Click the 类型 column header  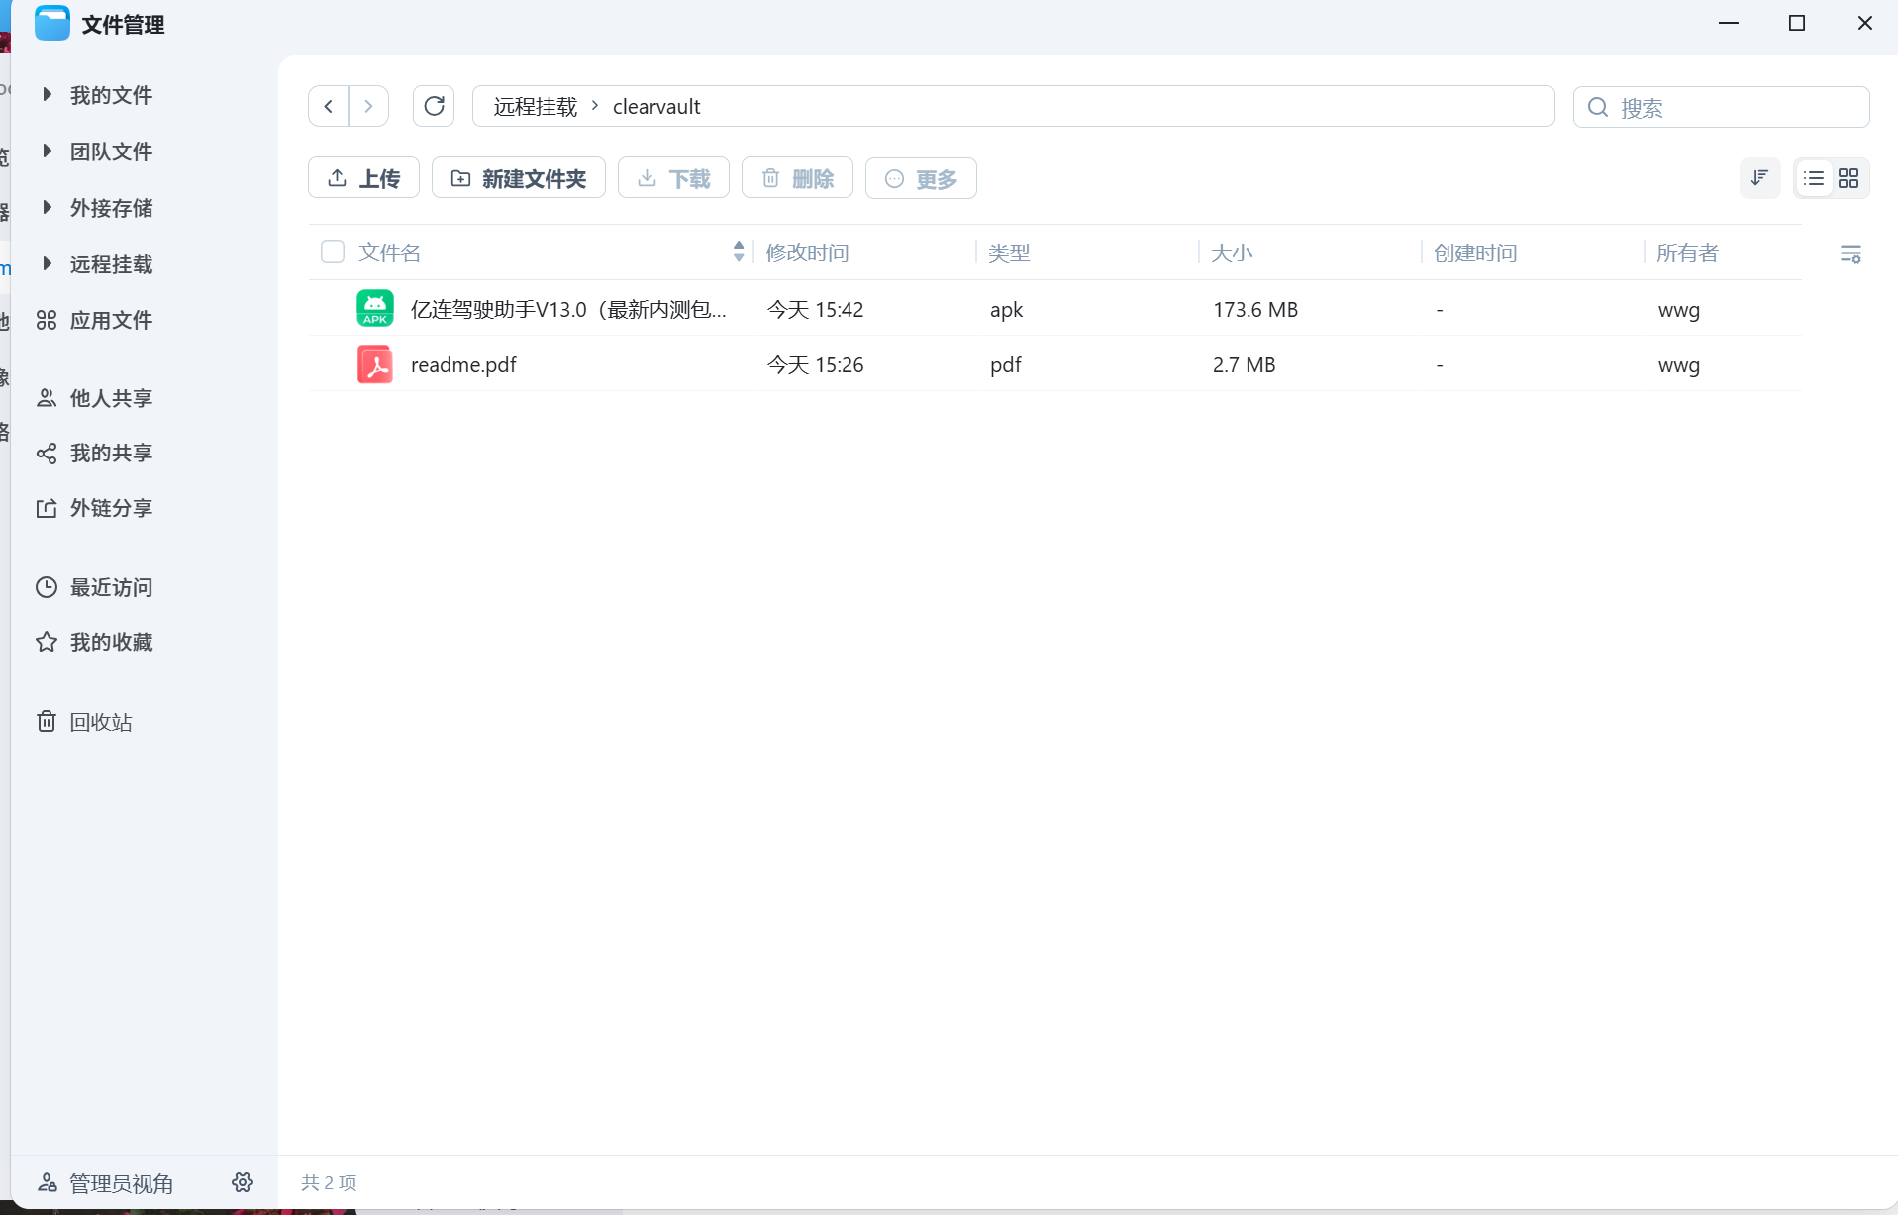click(1009, 253)
